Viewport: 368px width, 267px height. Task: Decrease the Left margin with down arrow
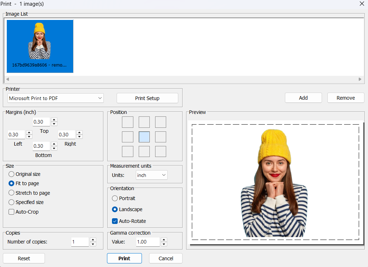[29, 137]
